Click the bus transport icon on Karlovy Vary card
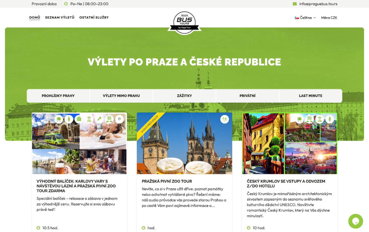369x232 pixels. (59, 119)
